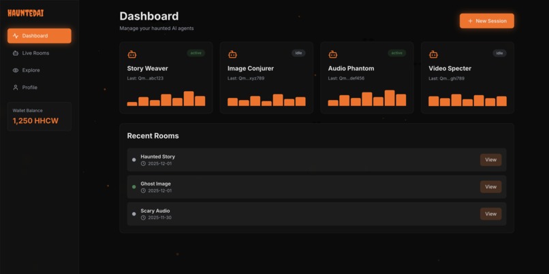Click the Story Weaver active badge
The image size is (549, 274).
tap(195, 53)
